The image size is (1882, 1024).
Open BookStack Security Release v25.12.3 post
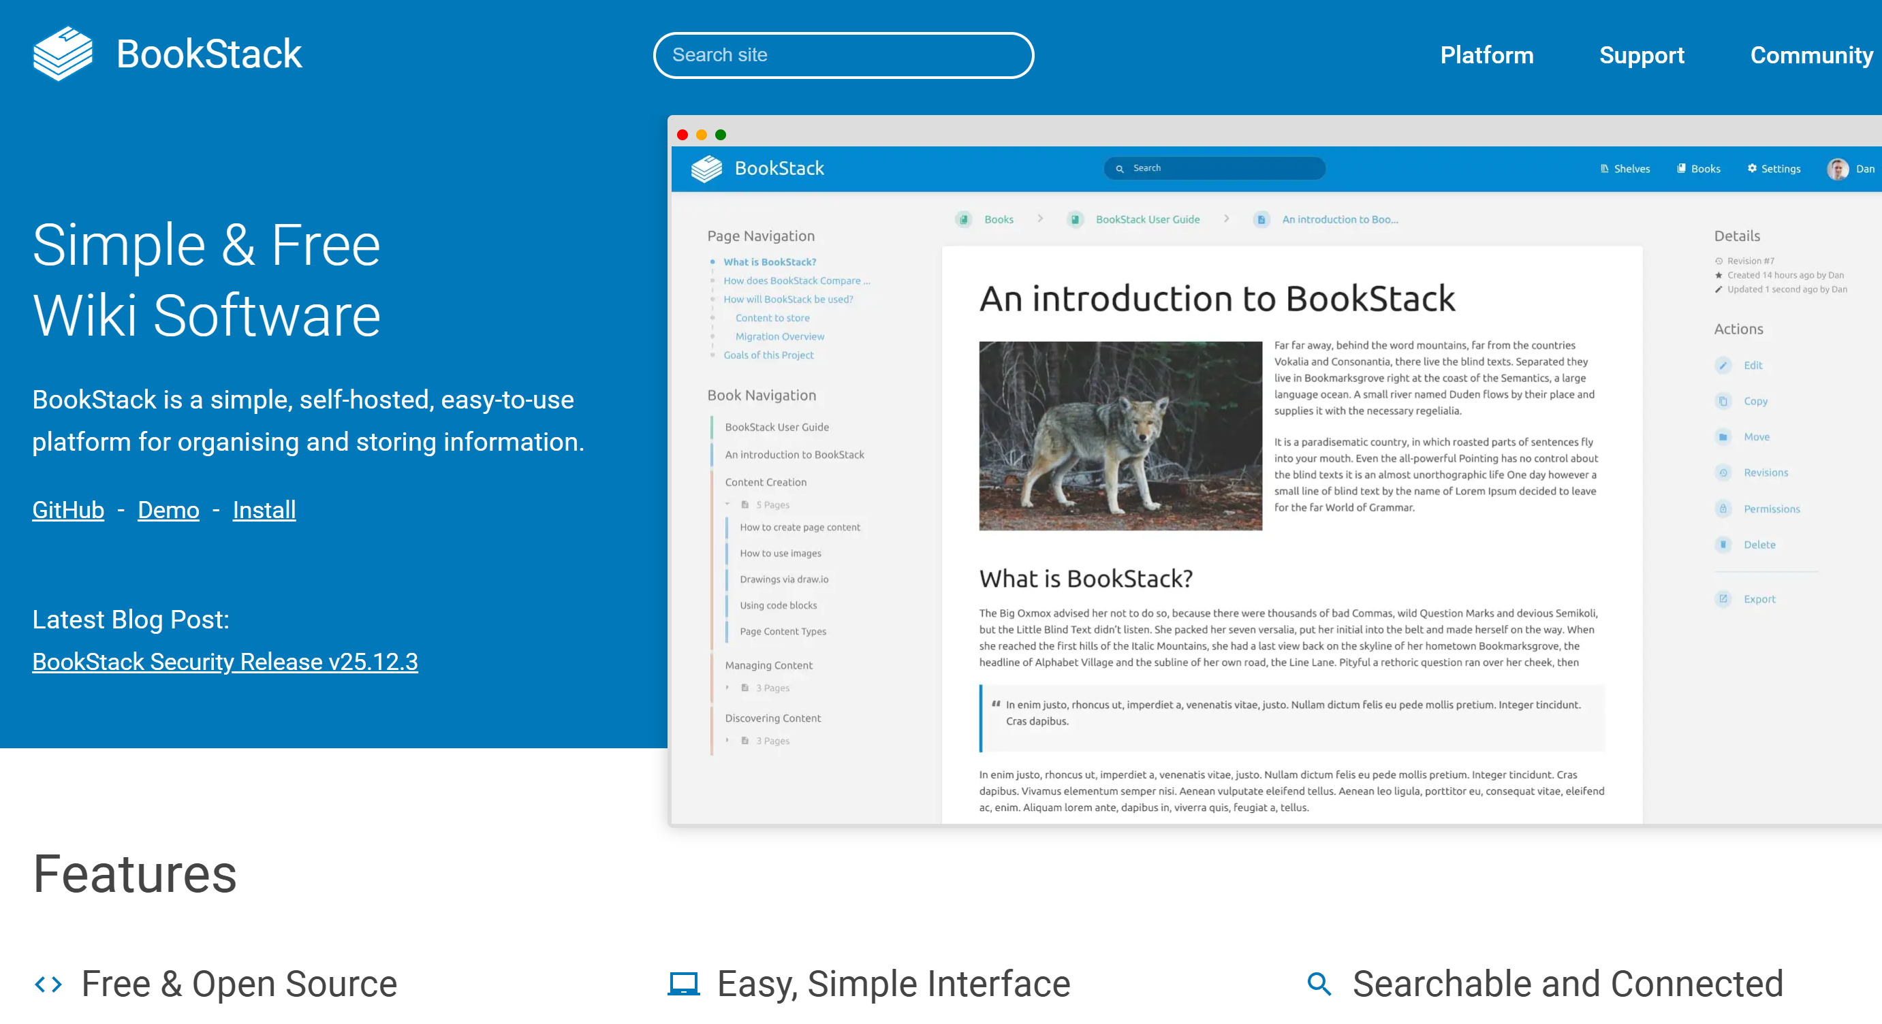225,662
